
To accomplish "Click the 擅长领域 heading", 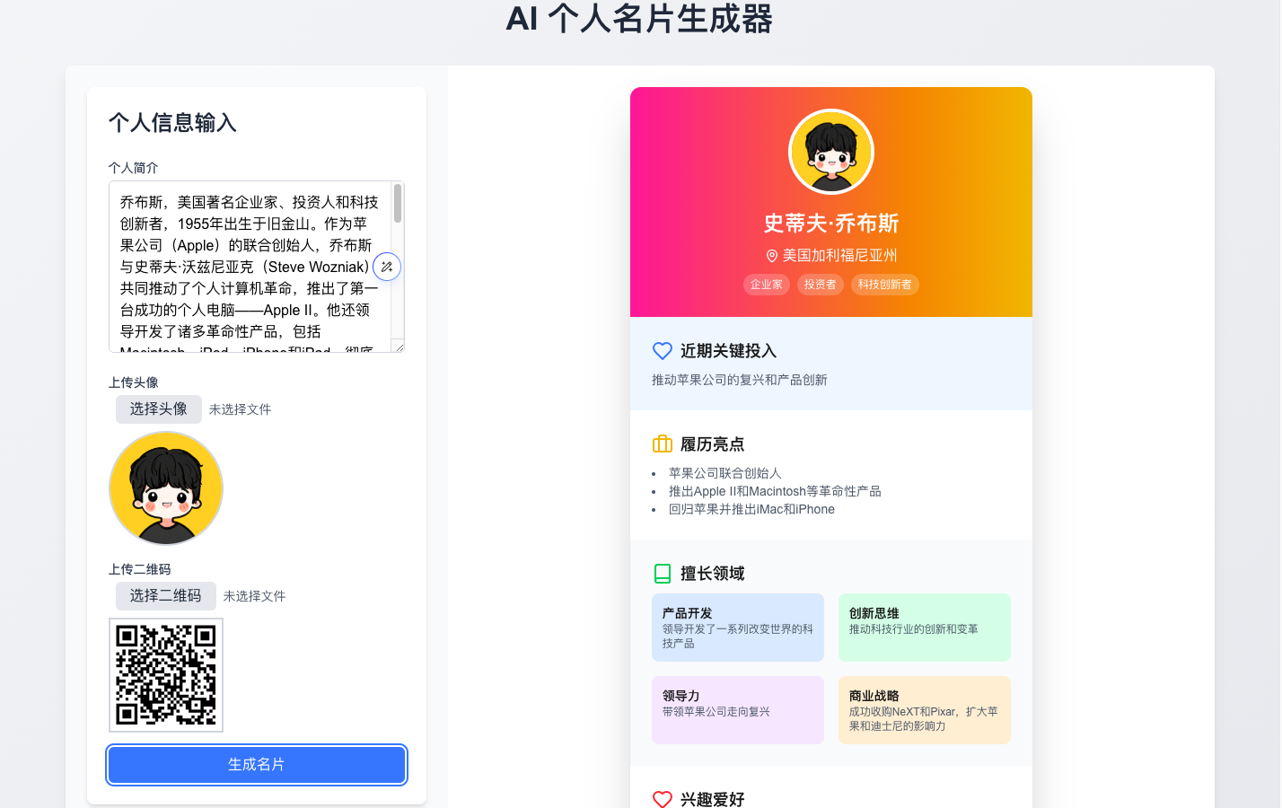I will [713, 574].
